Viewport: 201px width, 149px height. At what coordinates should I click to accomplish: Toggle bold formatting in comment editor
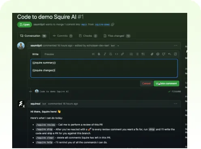99,54
